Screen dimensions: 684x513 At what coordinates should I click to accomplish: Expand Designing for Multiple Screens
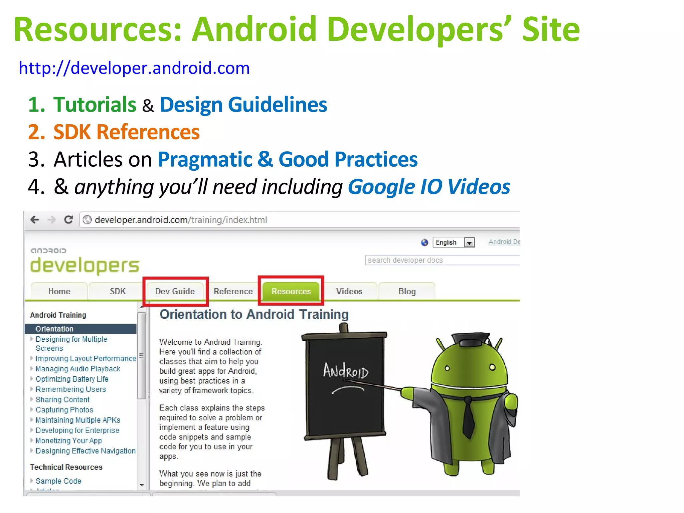click(x=32, y=339)
